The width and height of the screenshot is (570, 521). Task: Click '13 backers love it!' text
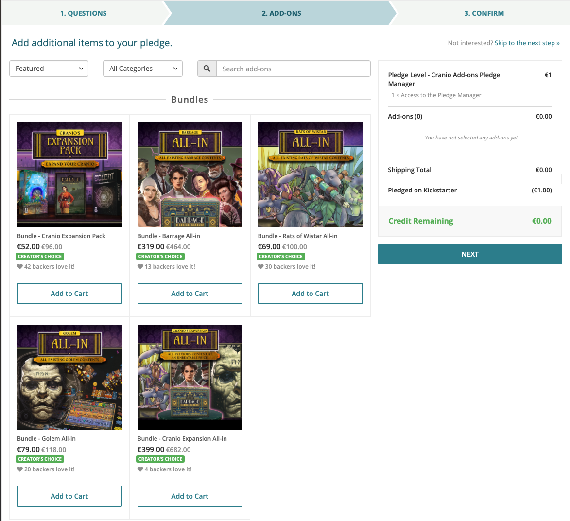(x=170, y=266)
